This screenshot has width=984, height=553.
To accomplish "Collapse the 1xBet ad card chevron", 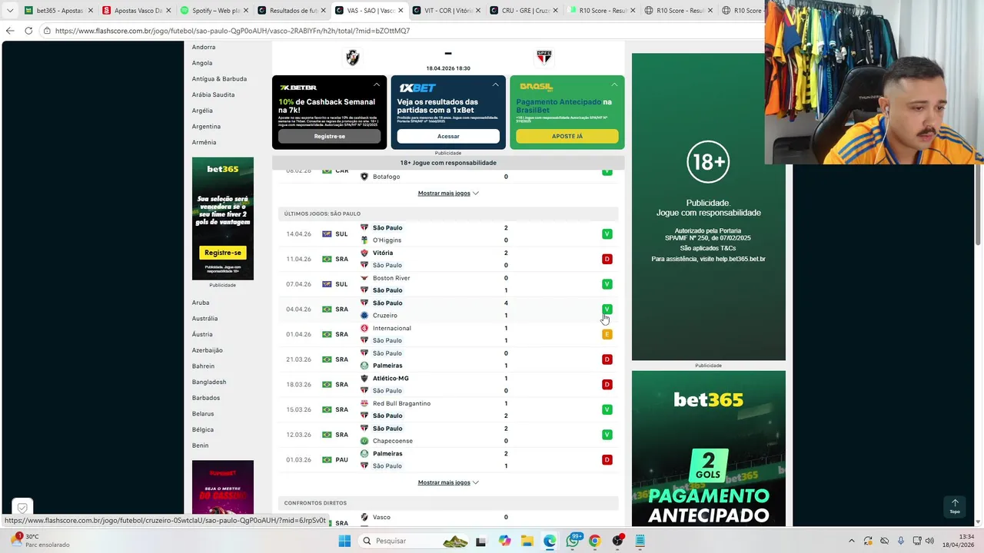I will [495, 84].
